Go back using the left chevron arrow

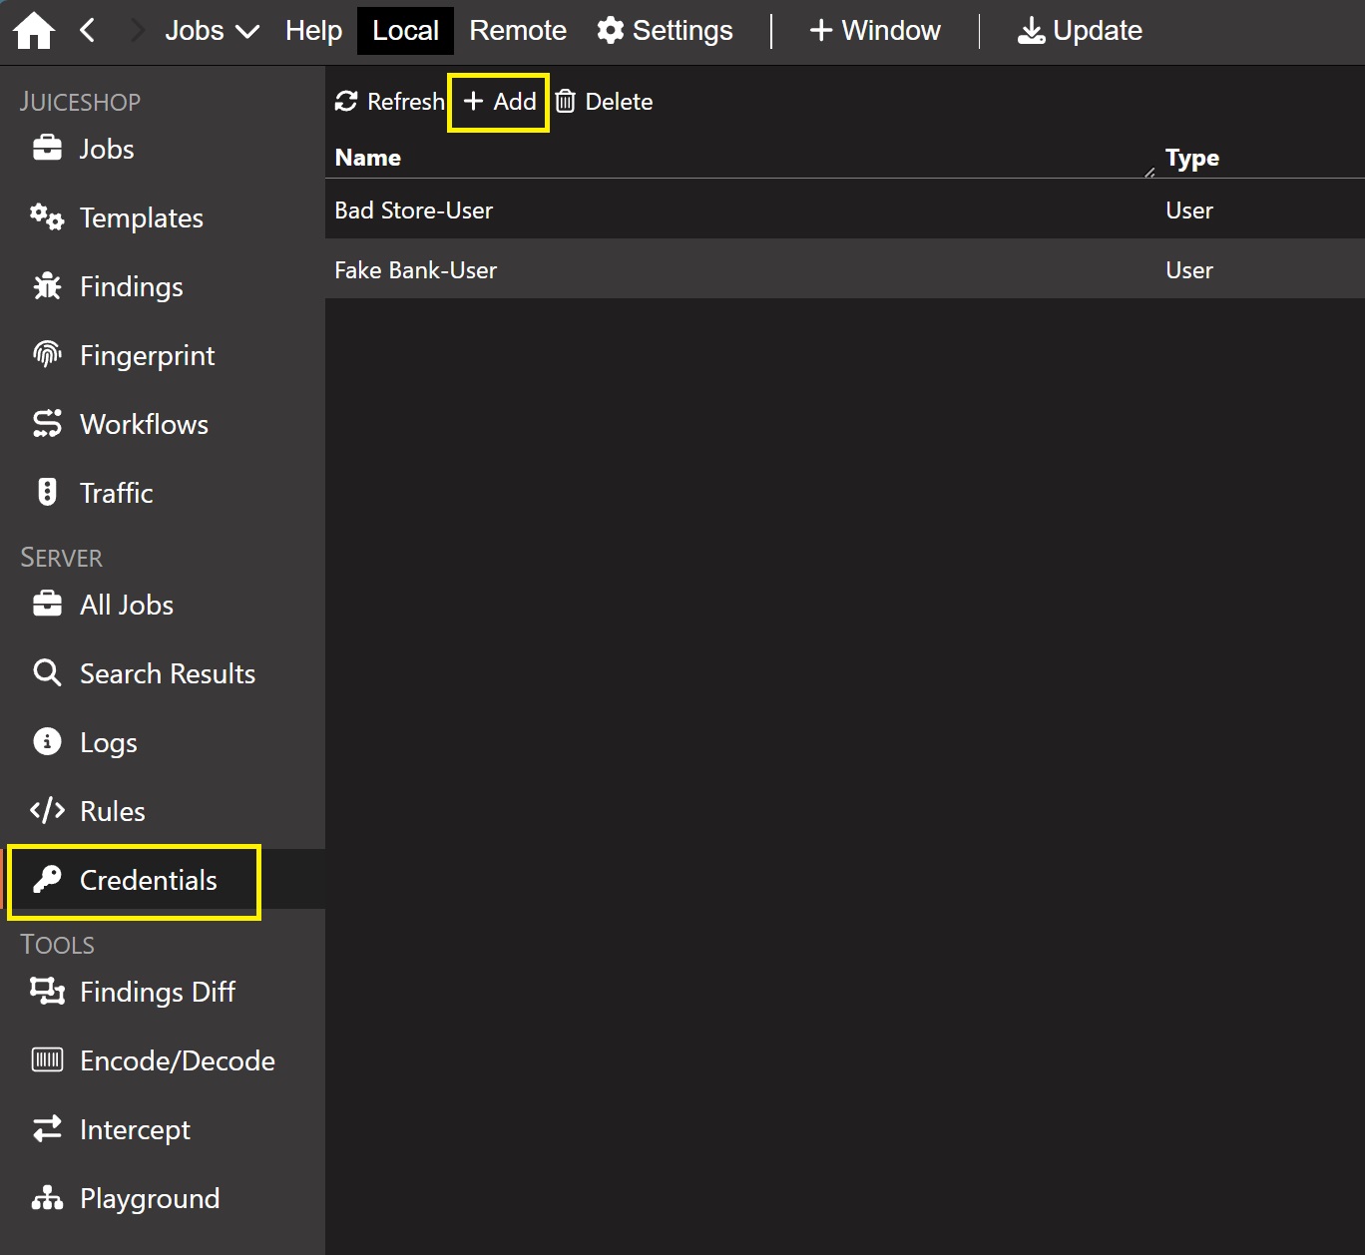[x=88, y=31]
